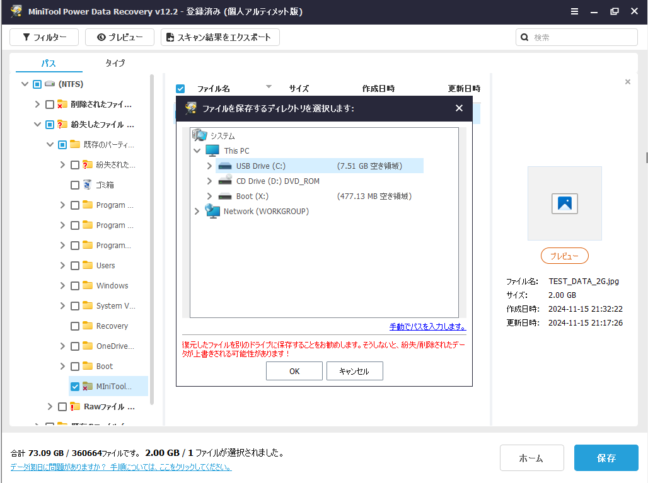This screenshot has width=648, height=483.
Task: Click the NTFS drive icon
Action: 50,84
